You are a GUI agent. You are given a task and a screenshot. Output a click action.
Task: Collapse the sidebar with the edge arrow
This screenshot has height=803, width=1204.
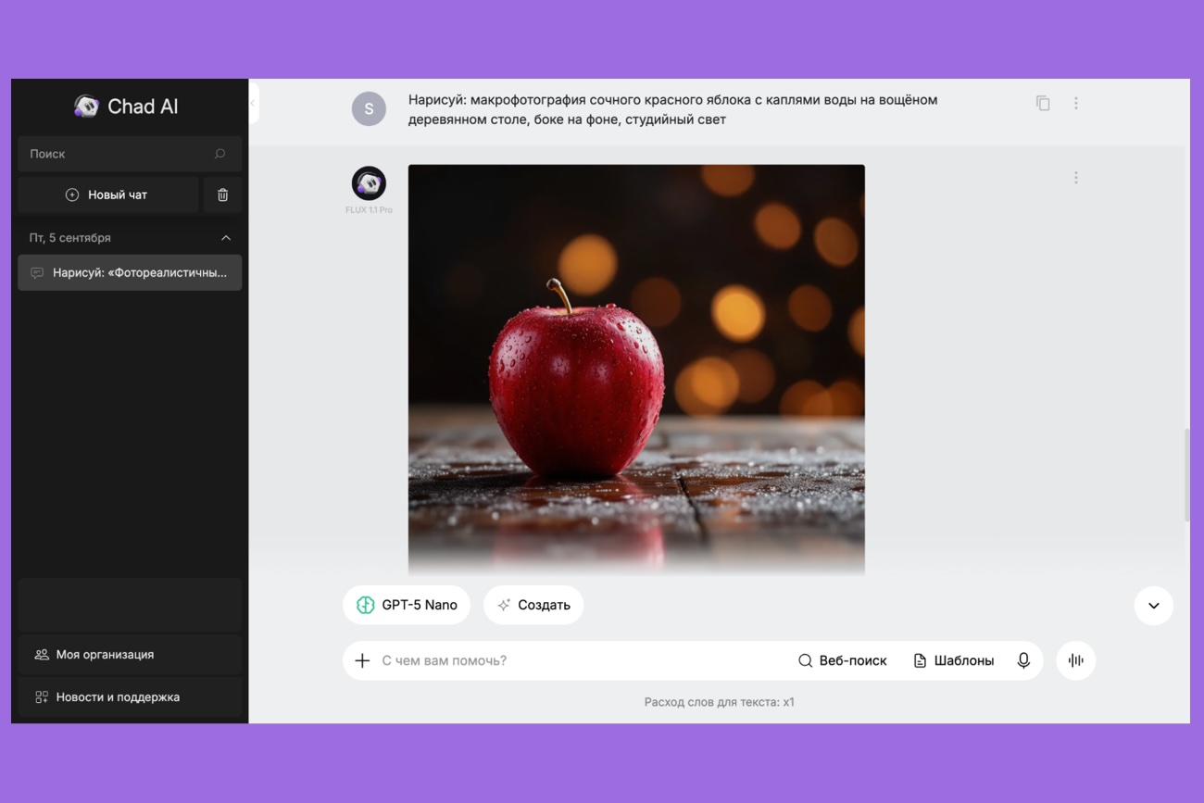click(x=253, y=103)
